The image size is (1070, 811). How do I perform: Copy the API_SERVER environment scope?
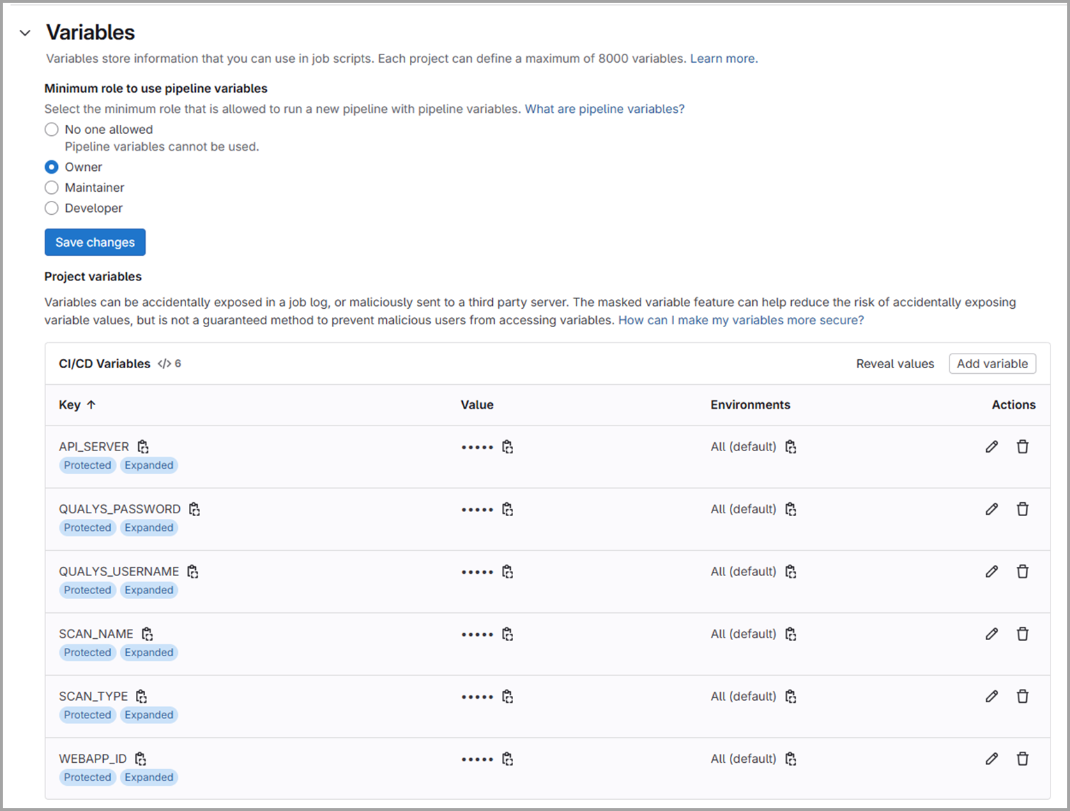790,447
